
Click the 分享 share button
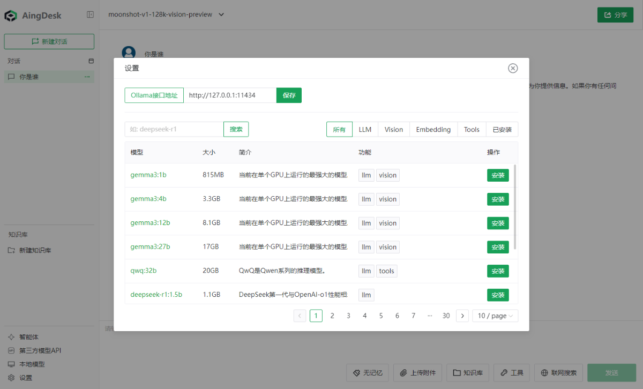(x=615, y=15)
